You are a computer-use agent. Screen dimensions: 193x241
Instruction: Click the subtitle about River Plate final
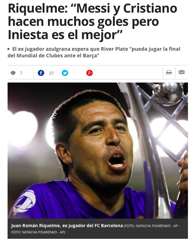94,52
